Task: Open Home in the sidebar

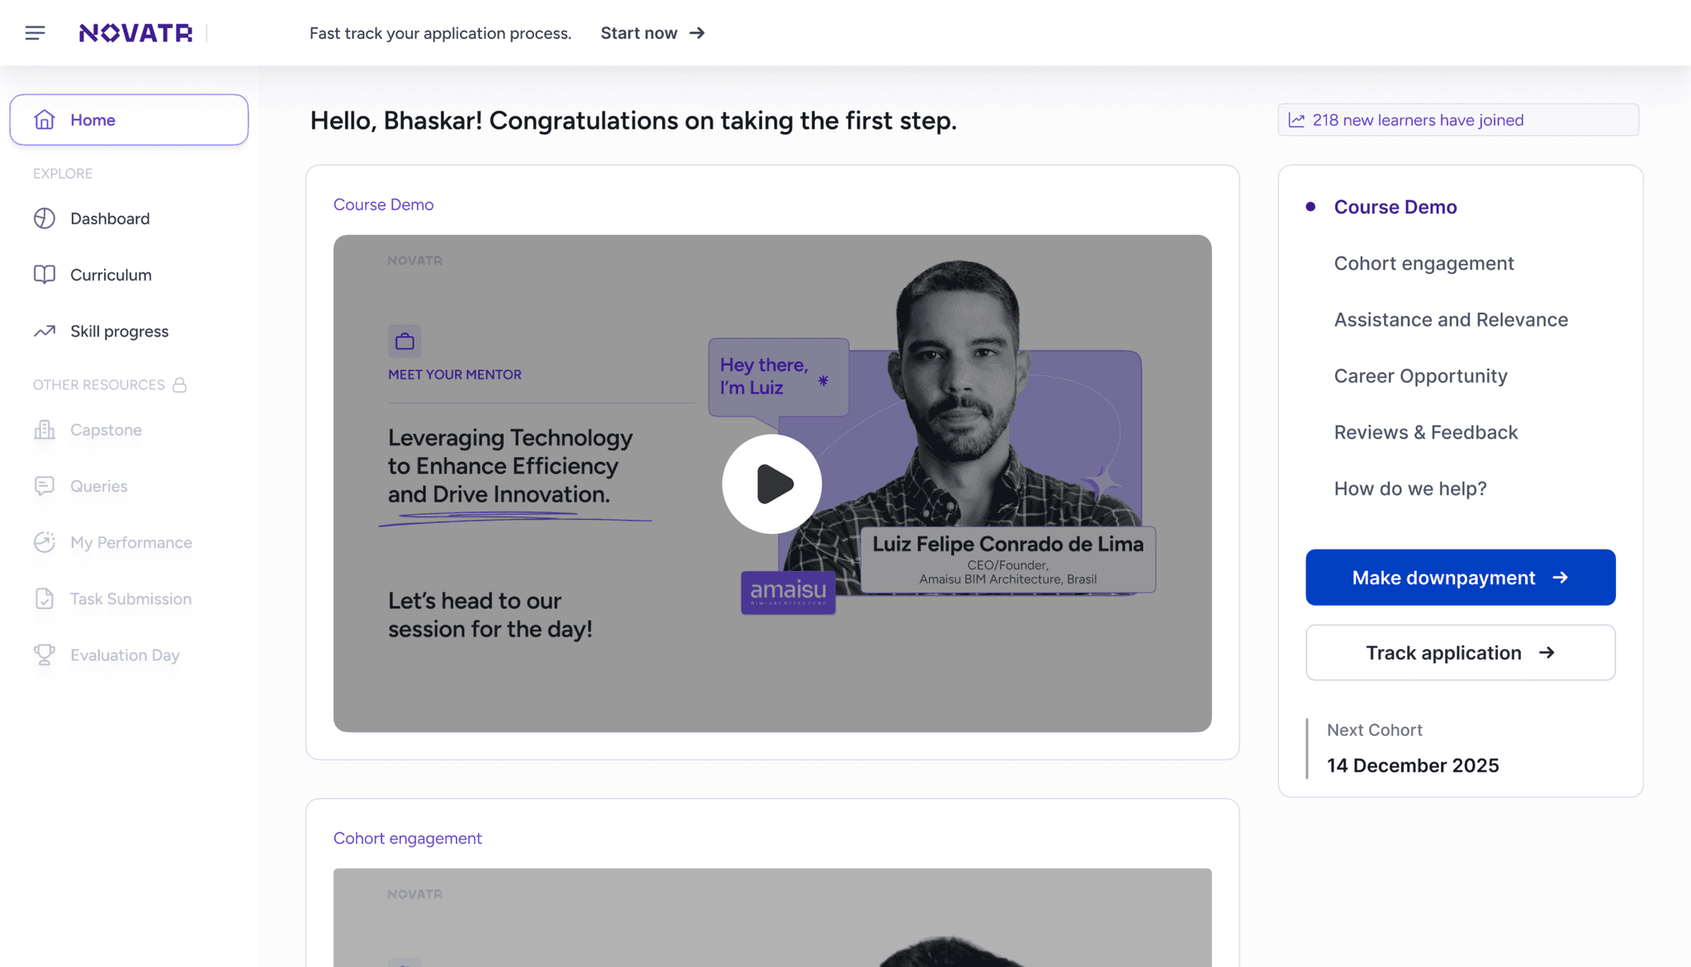Action: (x=129, y=120)
